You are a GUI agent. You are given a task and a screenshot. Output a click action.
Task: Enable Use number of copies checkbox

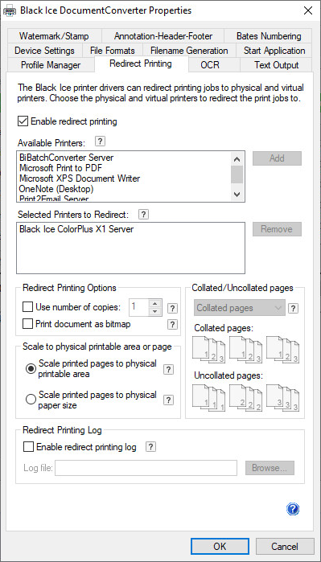(27, 307)
